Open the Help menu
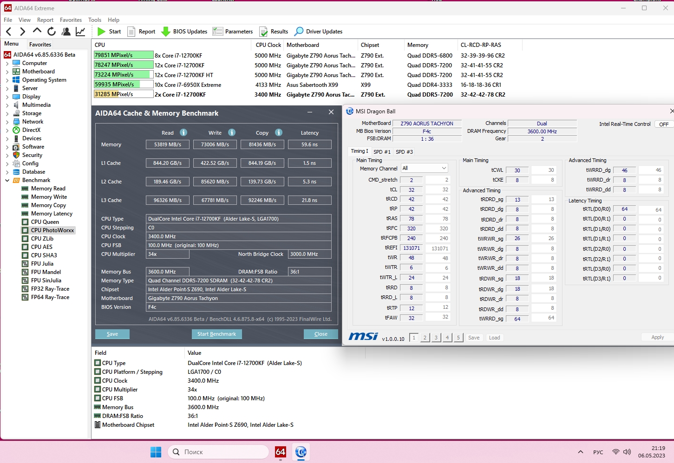Viewport: 674px width, 463px height. [x=113, y=20]
